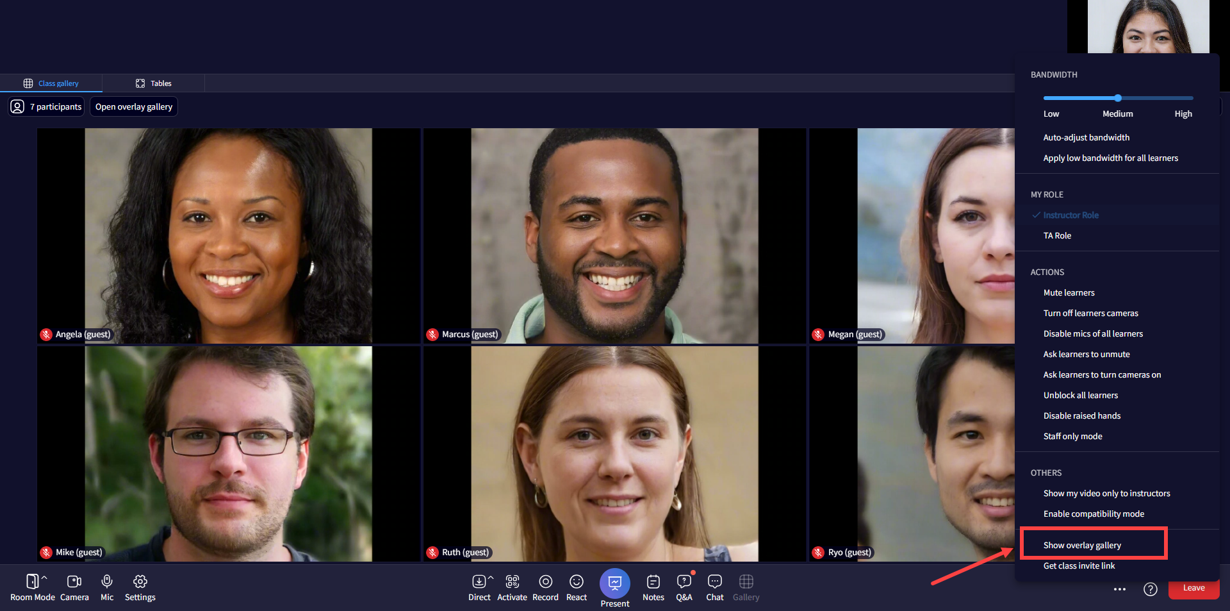
Task: Select Mike's video tile
Action: coord(229,454)
